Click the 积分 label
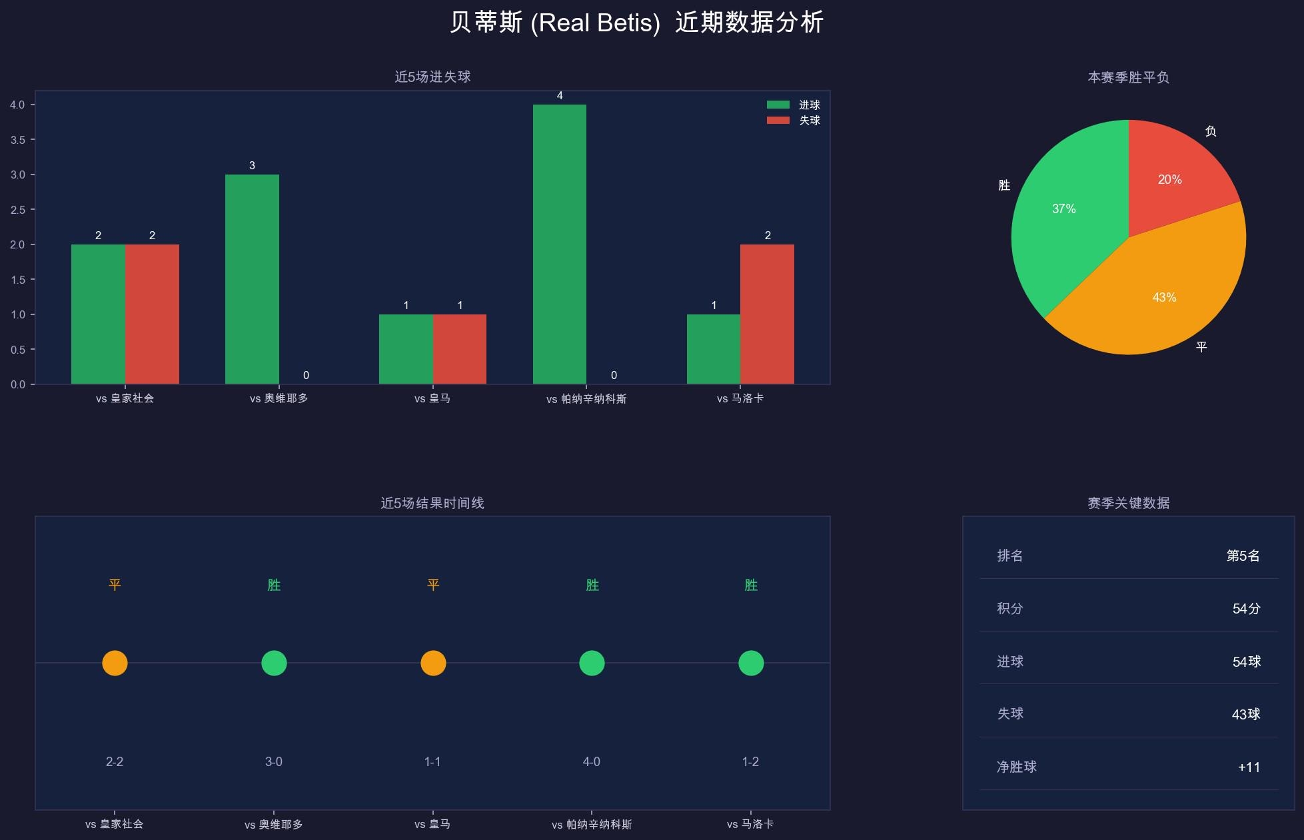The width and height of the screenshot is (1304, 840). pos(1010,608)
